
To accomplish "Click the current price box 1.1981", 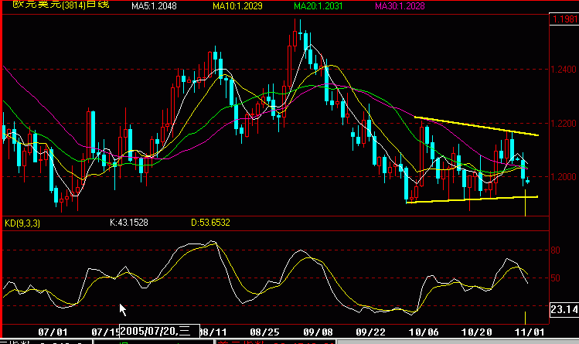I will pos(564,19).
